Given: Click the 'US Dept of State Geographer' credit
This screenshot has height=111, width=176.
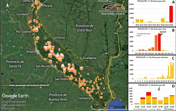Looking at the screenshot, I should coord(14,102).
